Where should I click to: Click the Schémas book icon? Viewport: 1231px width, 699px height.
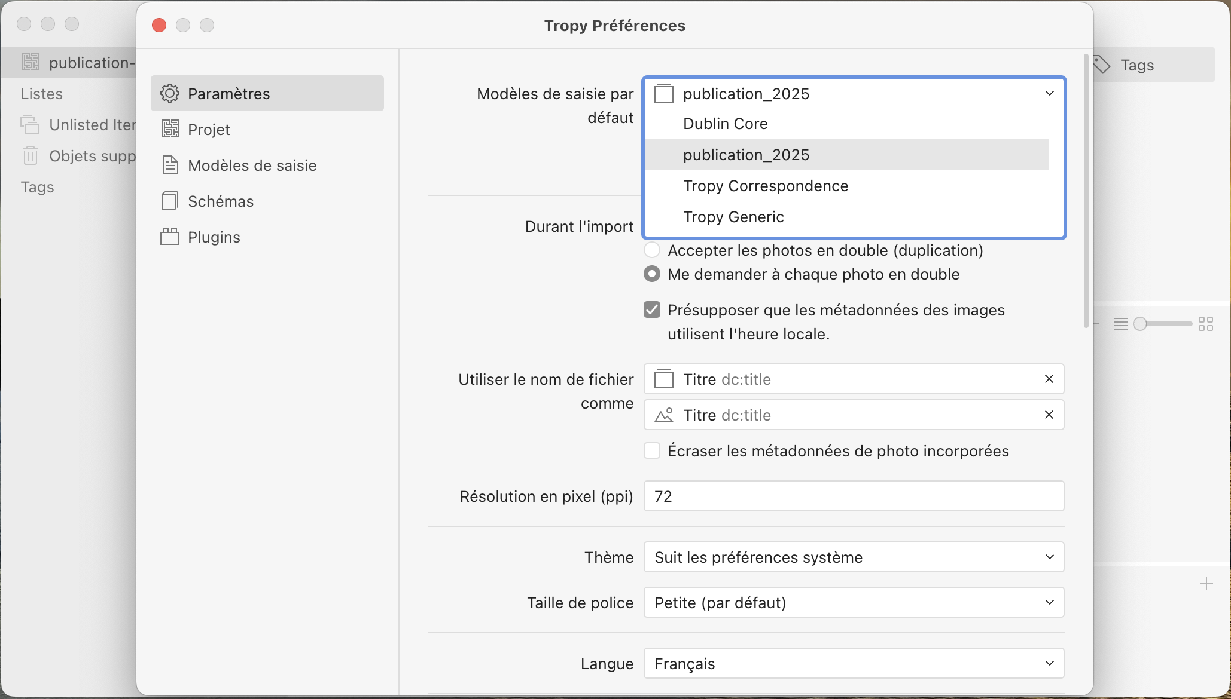[170, 201]
